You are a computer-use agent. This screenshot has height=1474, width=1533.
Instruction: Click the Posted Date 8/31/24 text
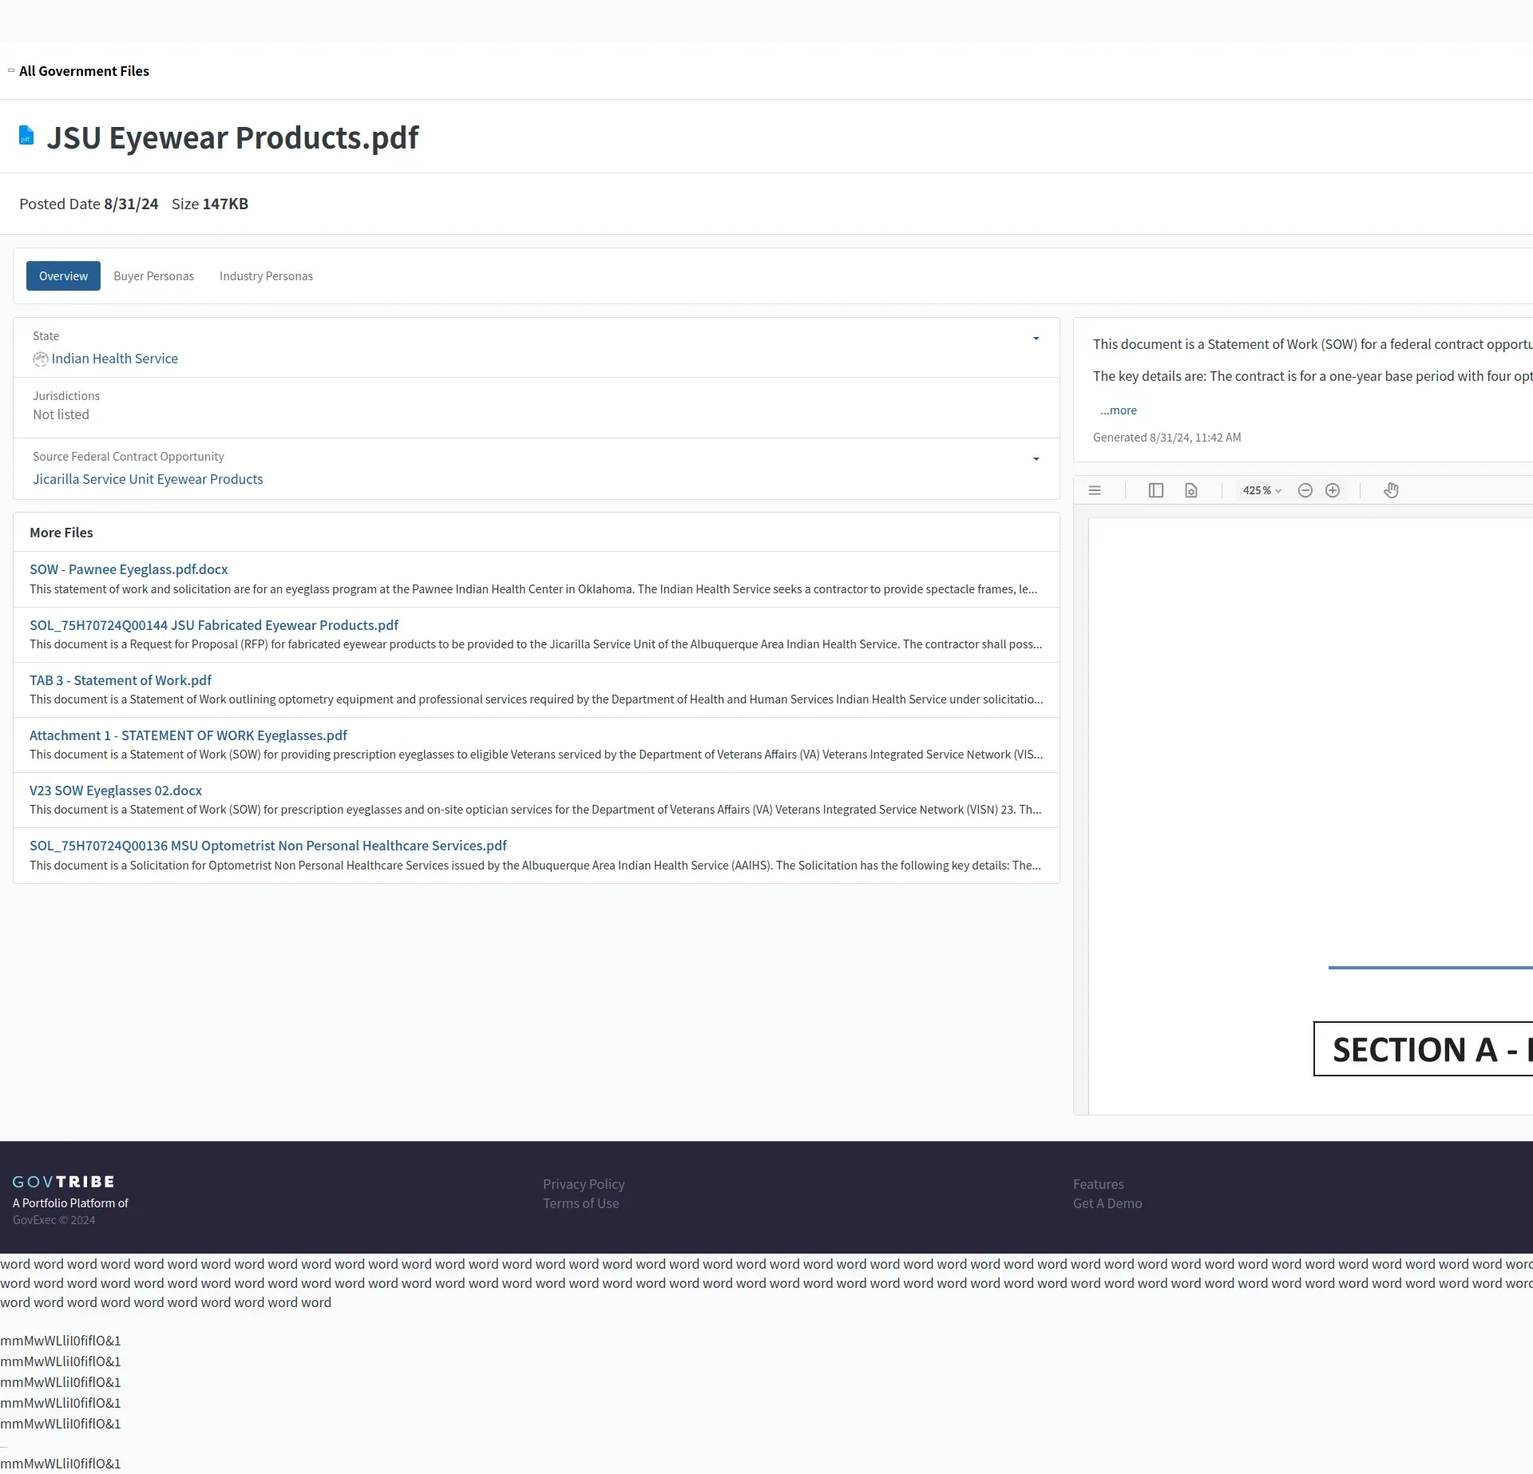(89, 204)
